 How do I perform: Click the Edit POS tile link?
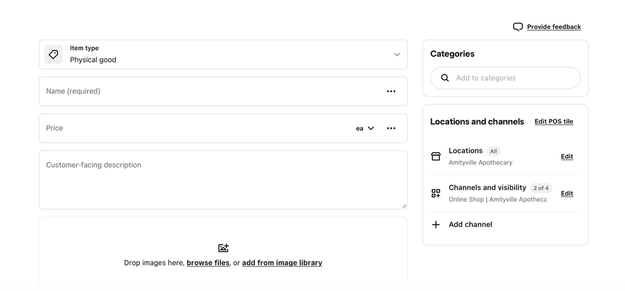point(554,121)
